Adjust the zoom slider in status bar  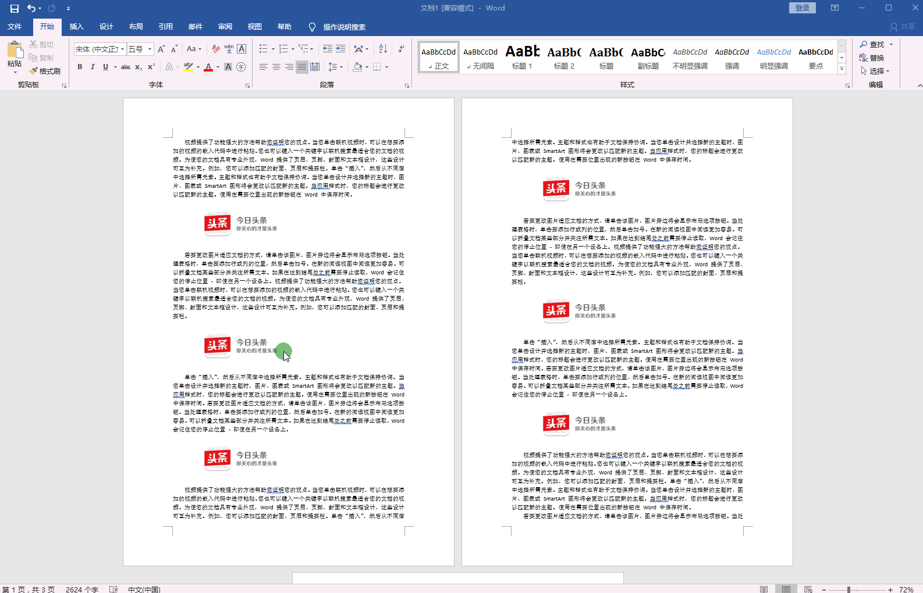[849, 590]
